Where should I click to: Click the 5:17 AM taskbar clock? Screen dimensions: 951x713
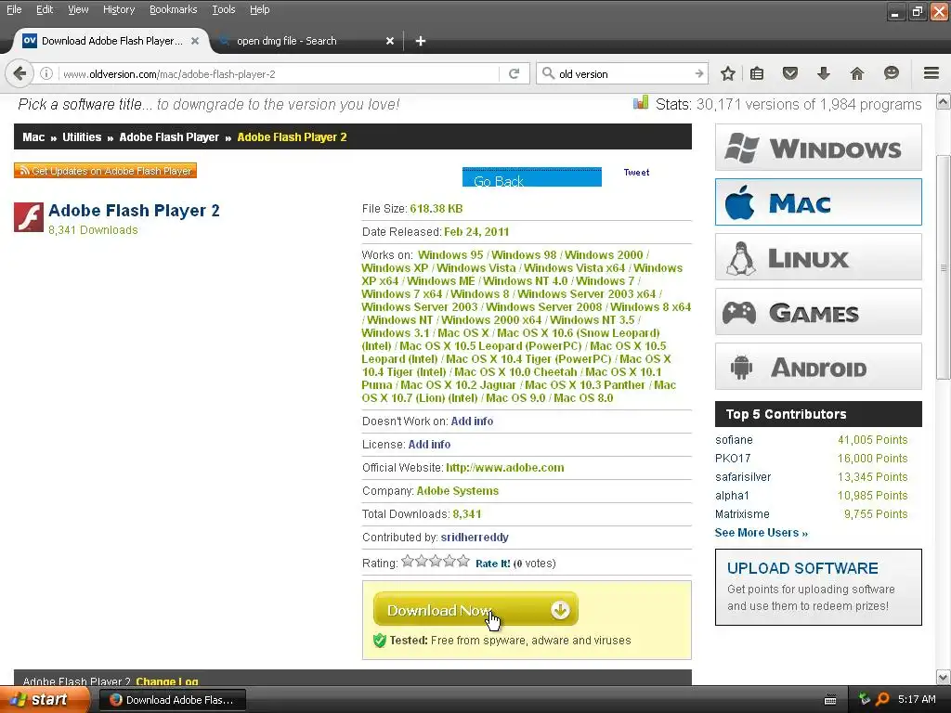pyautogui.click(x=917, y=699)
